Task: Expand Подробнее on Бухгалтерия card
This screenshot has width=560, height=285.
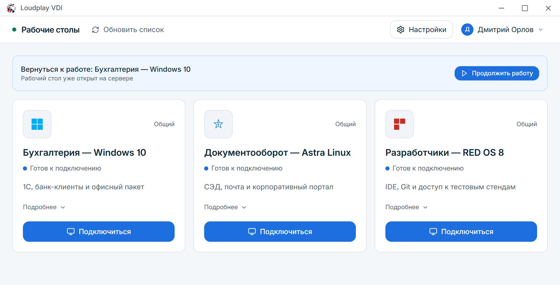Action: (44, 207)
